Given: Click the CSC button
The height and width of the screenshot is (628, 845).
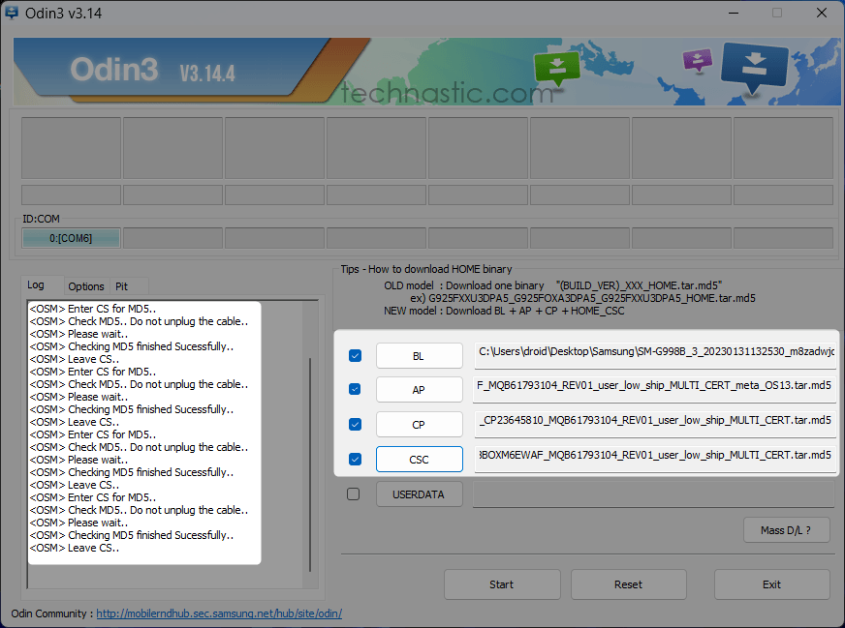Looking at the screenshot, I should (x=420, y=459).
